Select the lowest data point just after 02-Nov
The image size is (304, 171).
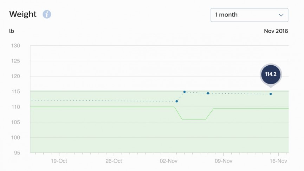177,101
